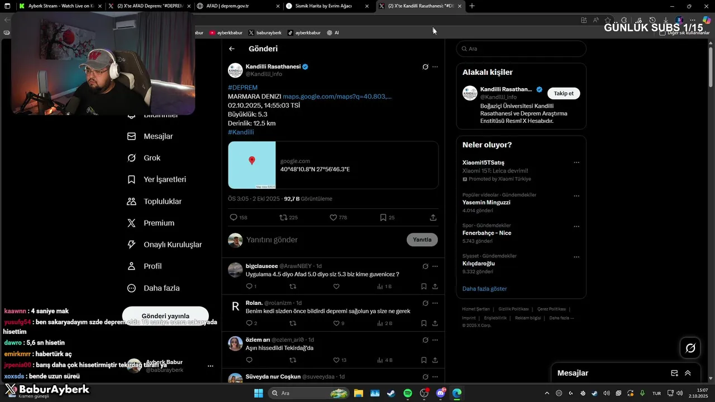Open Steam from the taskbar
715x402 pixels.
[391, 393]
